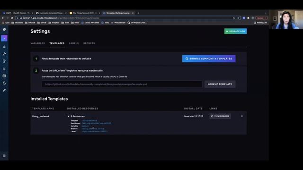The image size is (303, 170).
Task: Click the thing_network template name
Action: point(41,116)
